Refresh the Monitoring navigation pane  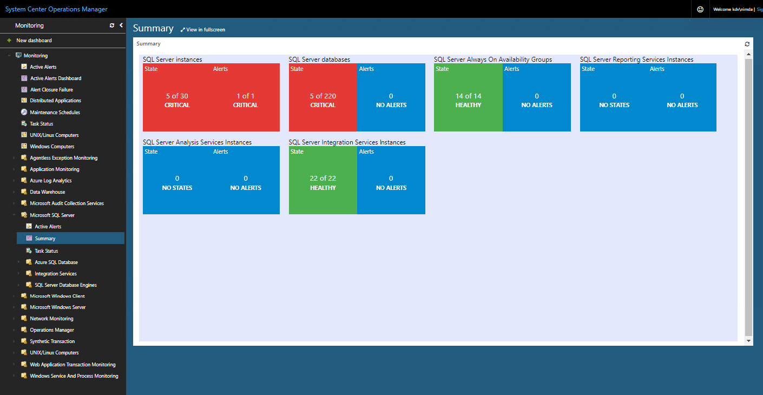pos(112,25)
